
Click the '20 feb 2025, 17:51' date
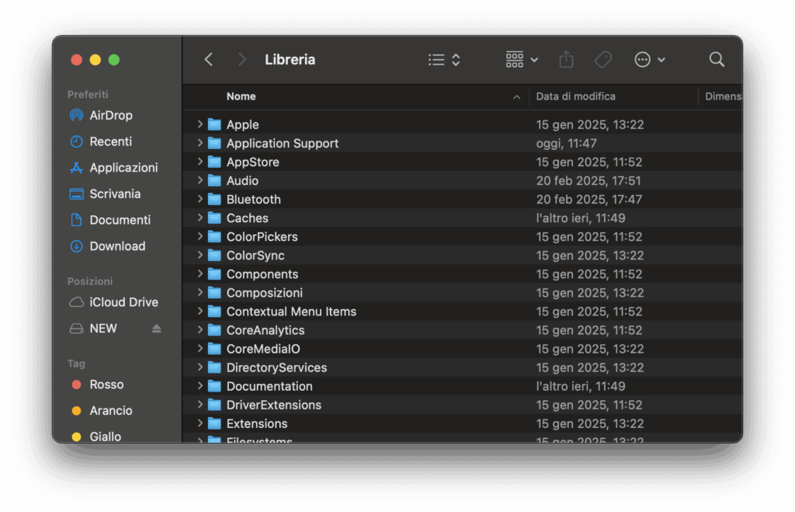pos(588,181)
